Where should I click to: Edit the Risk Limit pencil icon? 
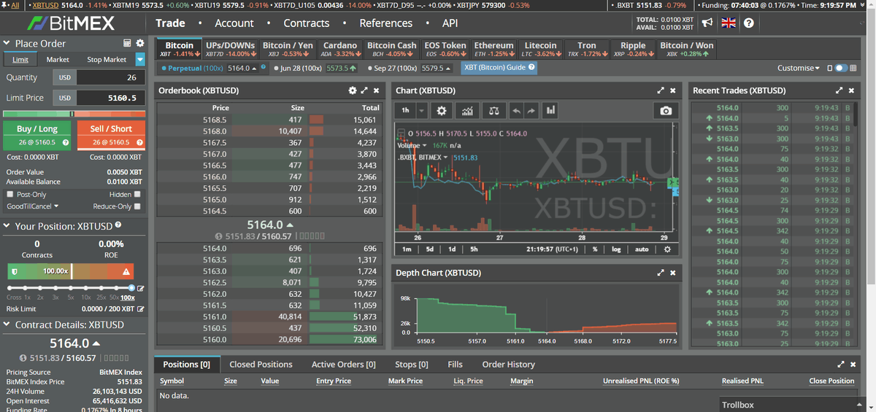click(x=141, y=309)
